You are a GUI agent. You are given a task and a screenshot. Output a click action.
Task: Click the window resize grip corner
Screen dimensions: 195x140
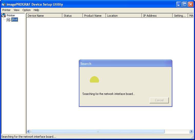click(x=192, y=137)
